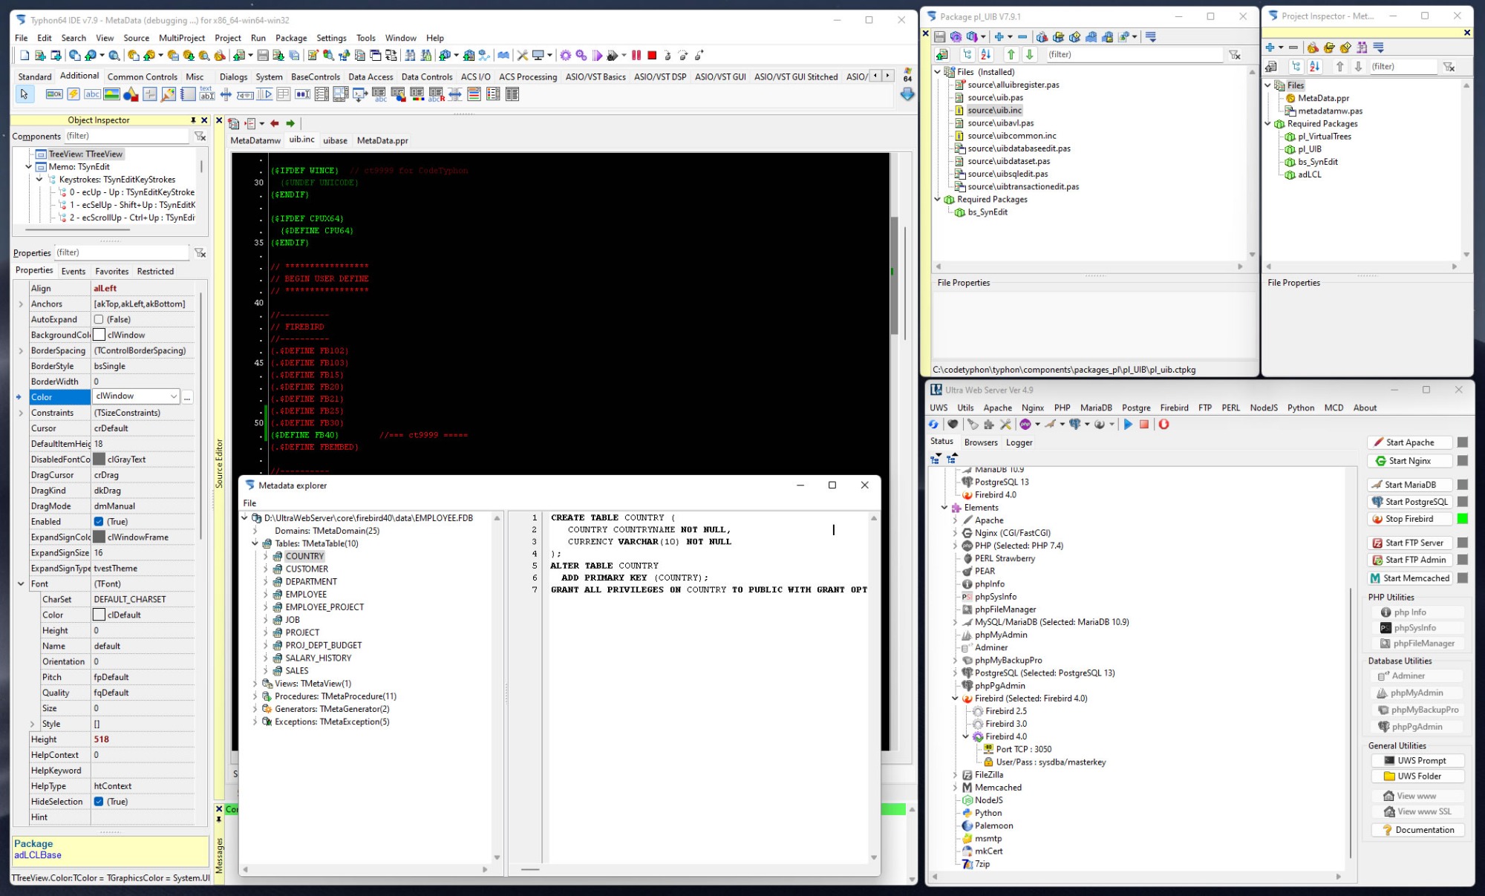
Task: Expand Procedures: TMetaProcedure(11) node
Action: pyautogui.click(x=255, y=696)
